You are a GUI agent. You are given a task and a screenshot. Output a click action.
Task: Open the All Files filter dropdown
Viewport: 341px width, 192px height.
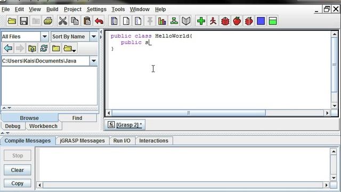pos(45,36)
